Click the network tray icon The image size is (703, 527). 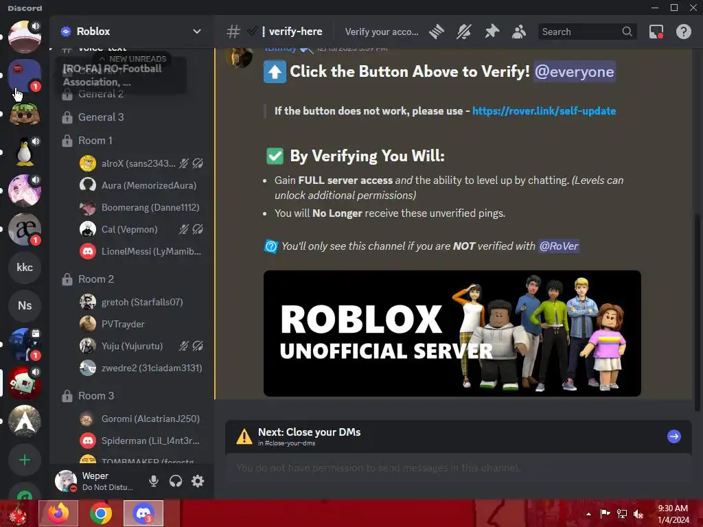click(622, 514)
